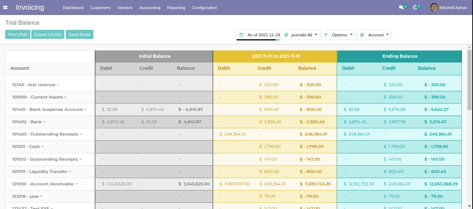Open the chat messages icon
This screenshot has width=473, height=209.
tap(401, 8)
